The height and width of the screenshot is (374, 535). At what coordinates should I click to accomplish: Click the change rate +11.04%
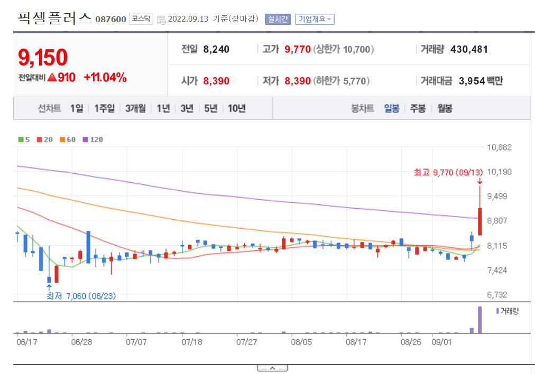(x=105, y=78)
